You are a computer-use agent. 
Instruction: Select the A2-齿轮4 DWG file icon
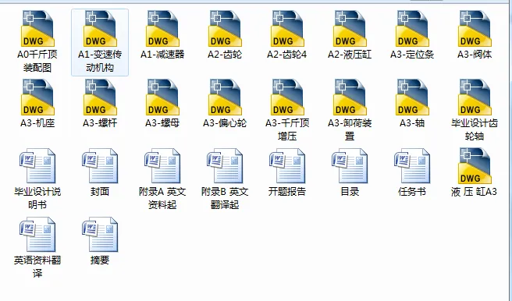point(287,28)
